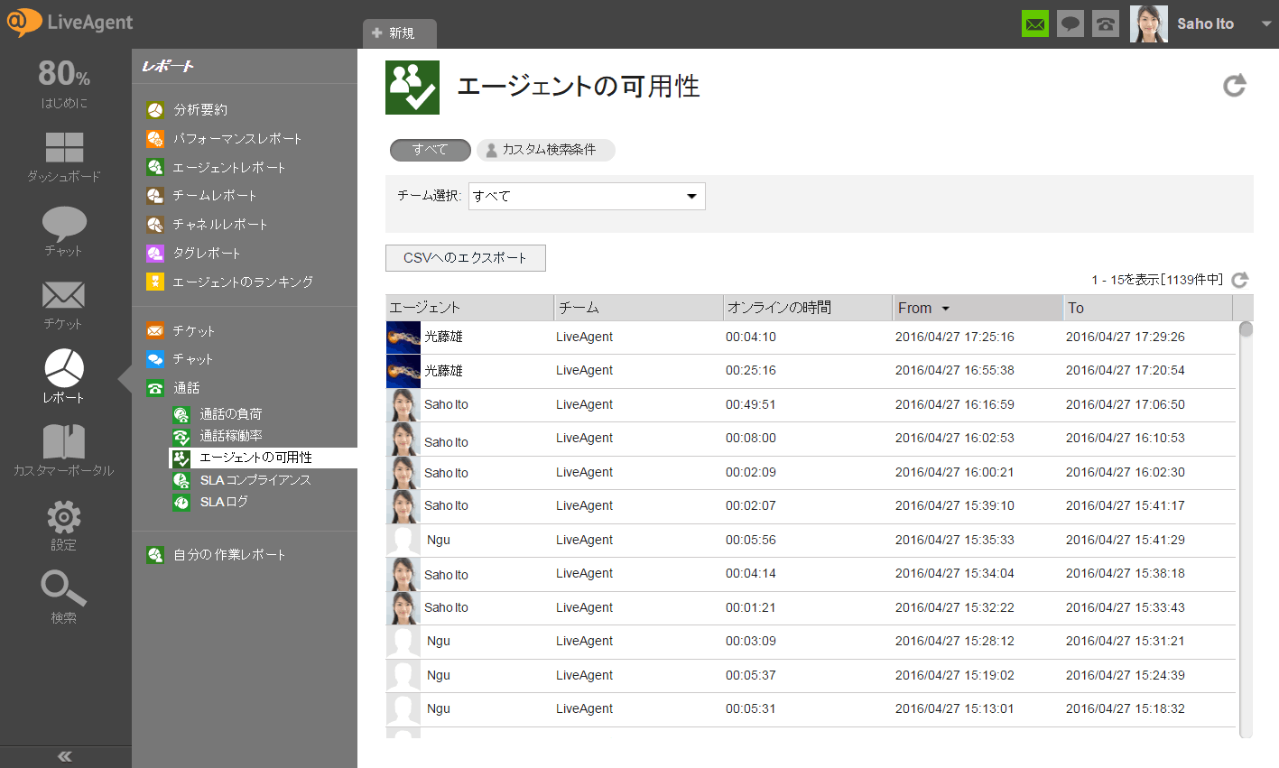
Task: Refresh the table results reload icon
Action: tap(1240, 280)
